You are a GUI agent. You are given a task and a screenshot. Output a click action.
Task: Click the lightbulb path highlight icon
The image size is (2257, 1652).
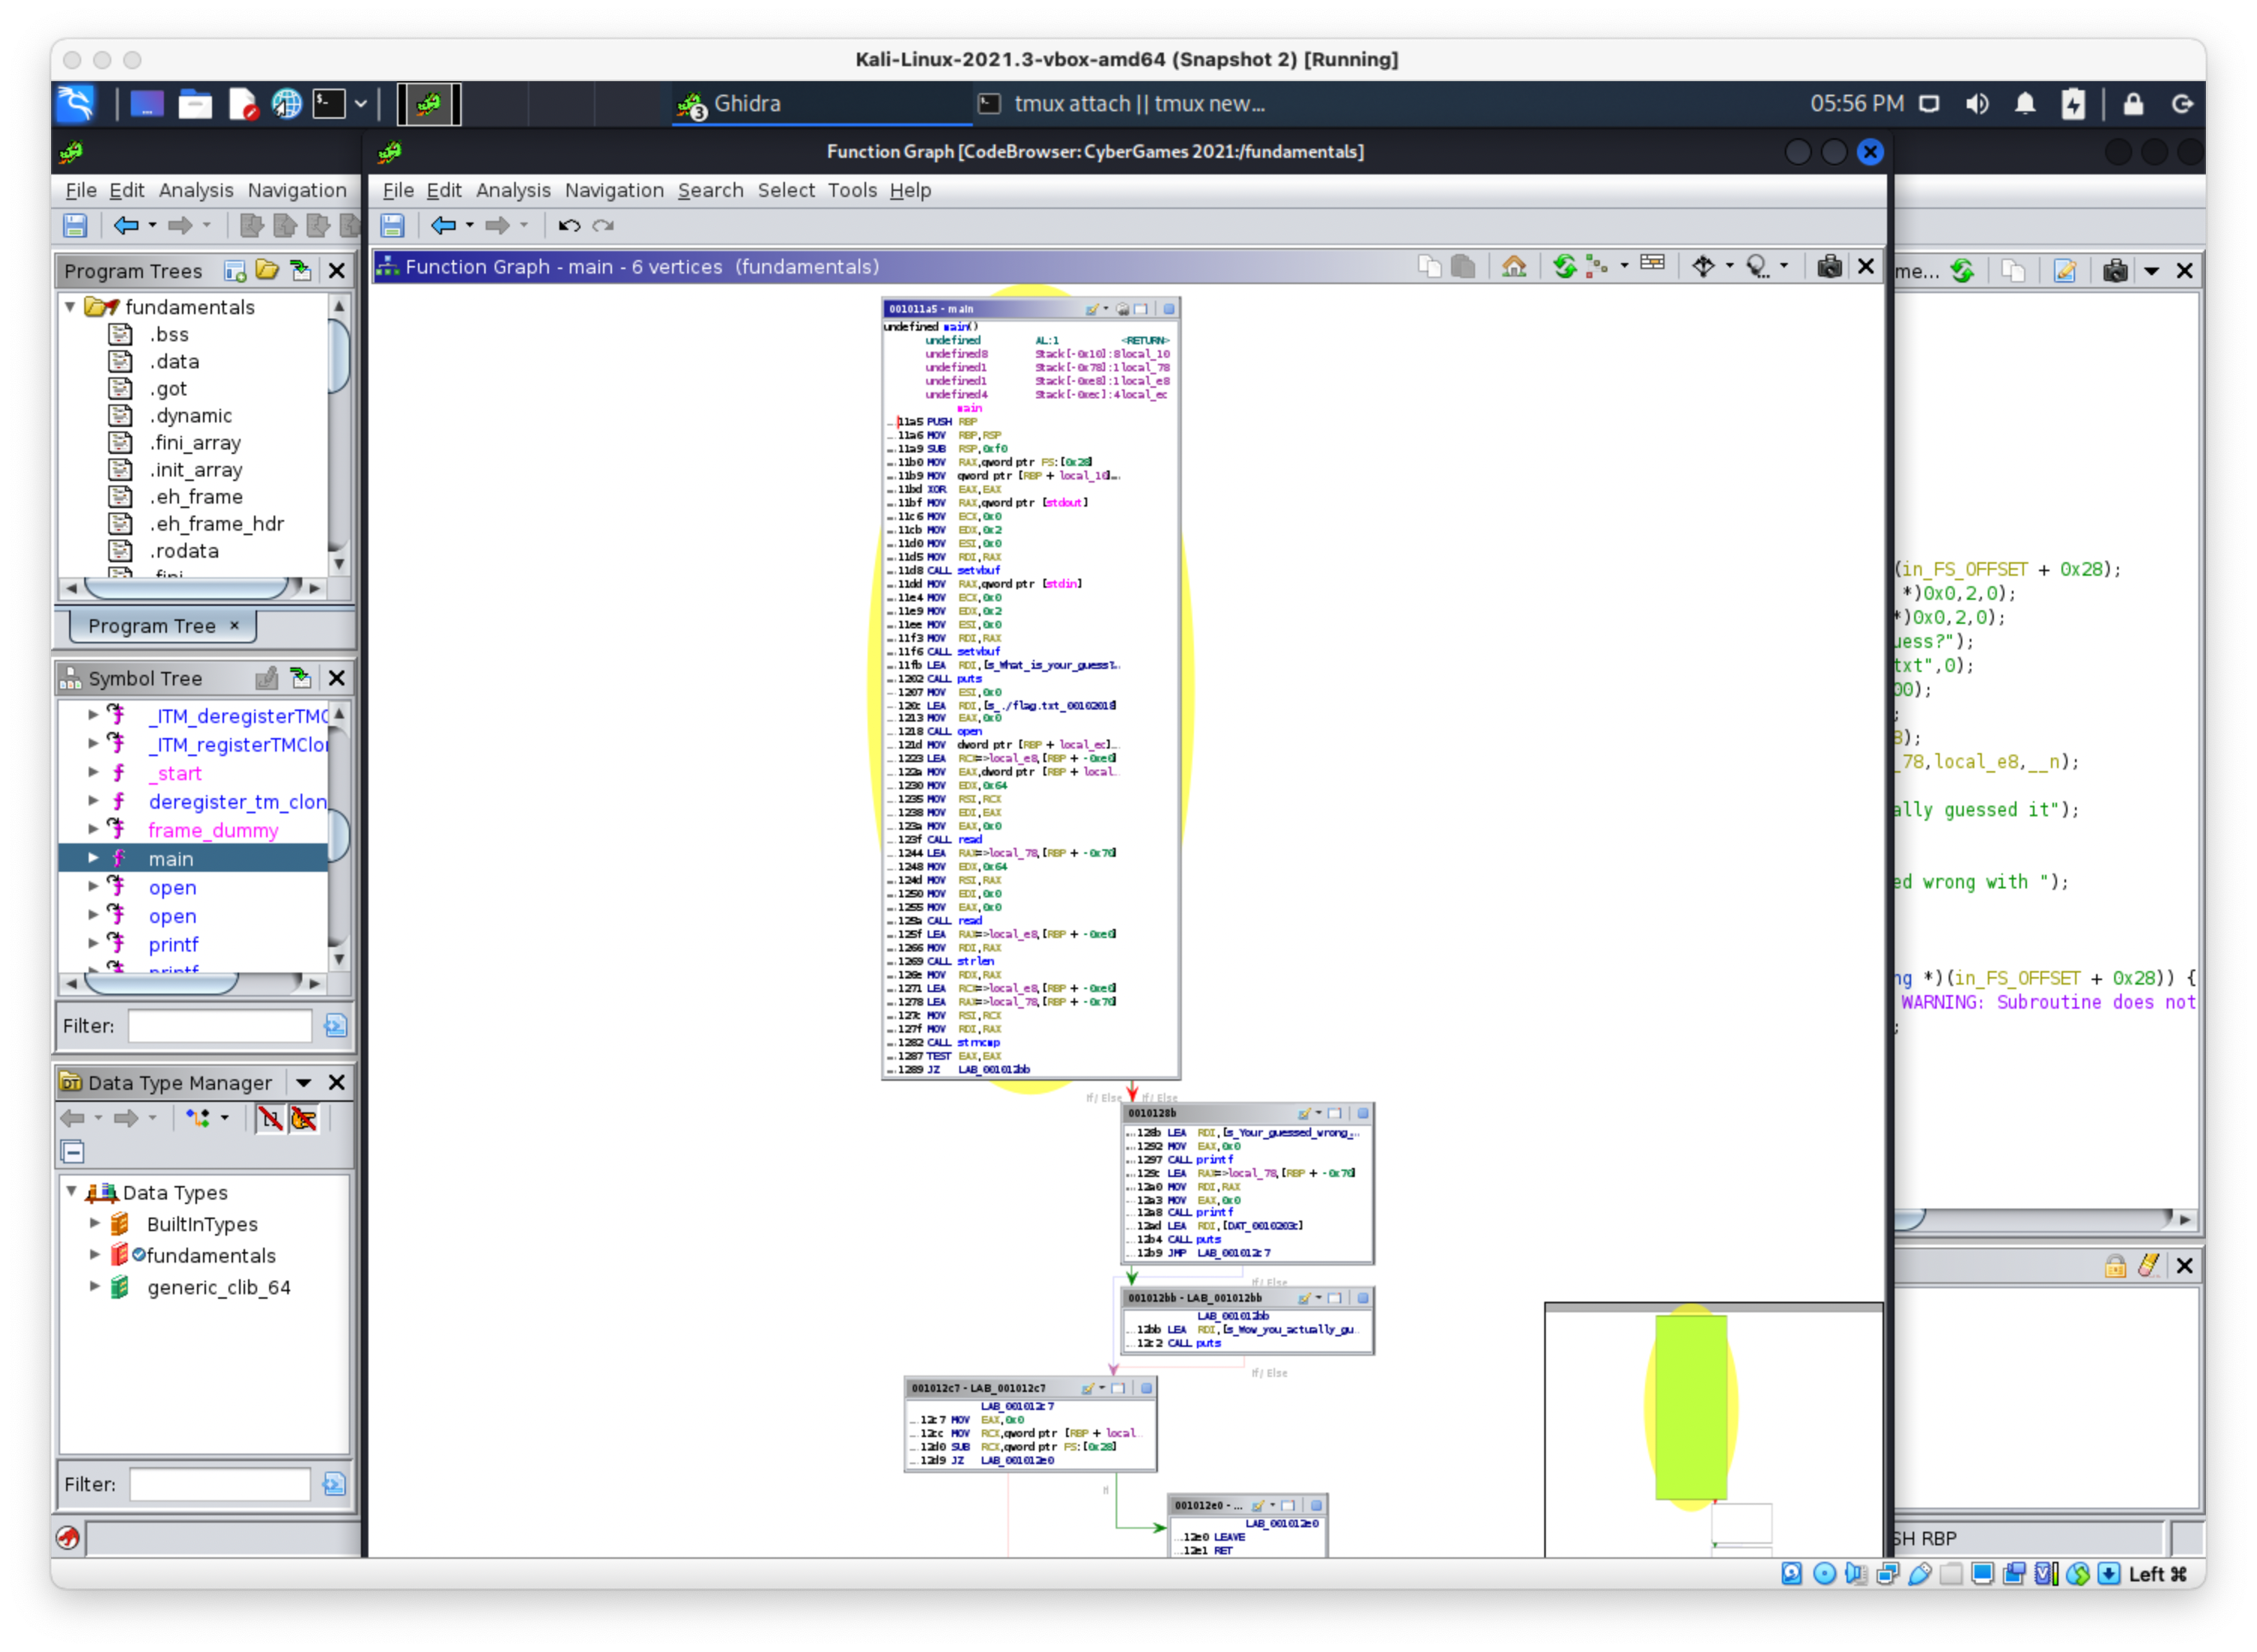pos(1758,267)
